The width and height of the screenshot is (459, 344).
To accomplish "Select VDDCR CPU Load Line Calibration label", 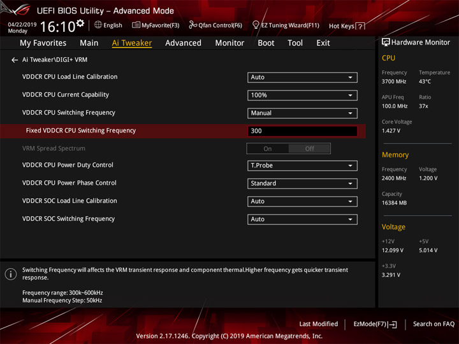I will point(70,77).
